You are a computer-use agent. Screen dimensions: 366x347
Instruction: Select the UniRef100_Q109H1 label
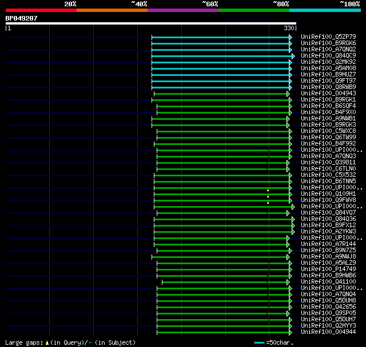coord(328,194)
